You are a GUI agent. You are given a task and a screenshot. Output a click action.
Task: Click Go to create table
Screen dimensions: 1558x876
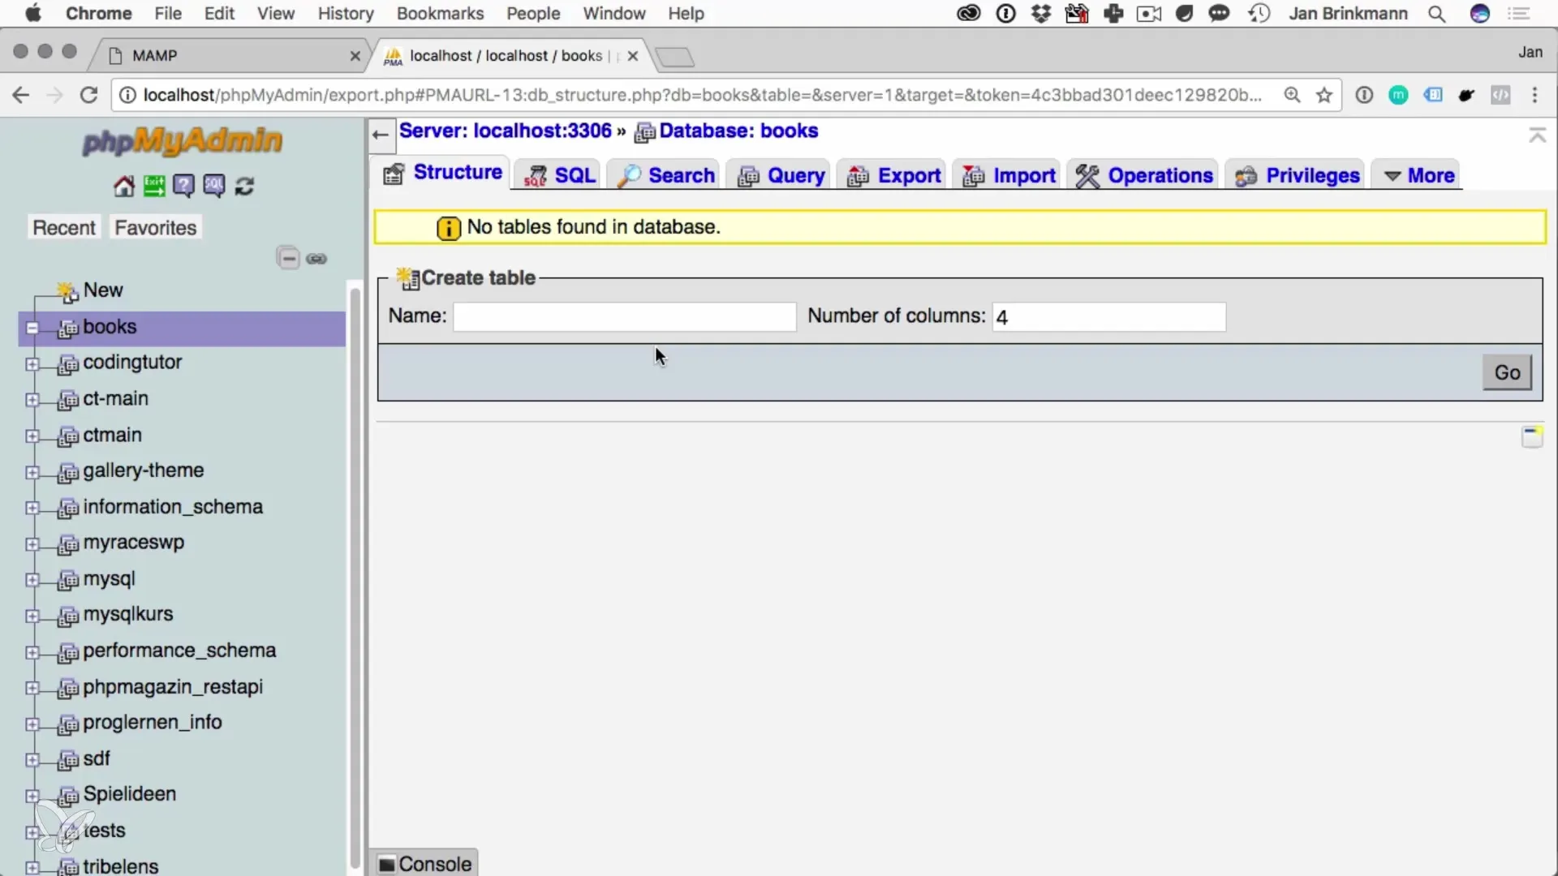pyautogui.click(x=1507, y=372)
